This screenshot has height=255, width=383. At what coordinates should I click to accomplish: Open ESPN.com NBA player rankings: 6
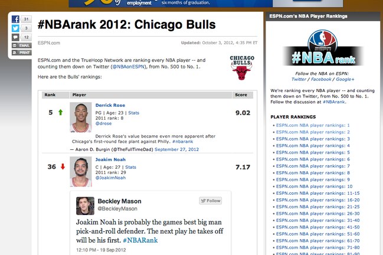pos(313,159)
